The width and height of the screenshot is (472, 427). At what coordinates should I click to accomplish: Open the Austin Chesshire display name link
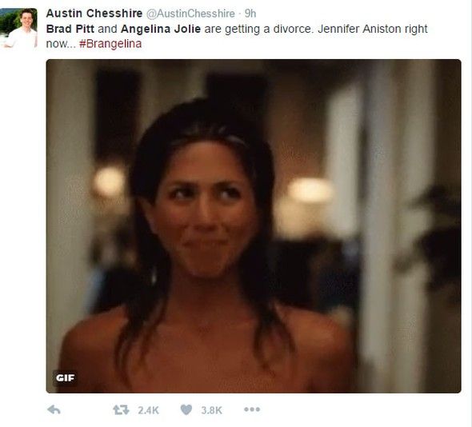(94, 14)
